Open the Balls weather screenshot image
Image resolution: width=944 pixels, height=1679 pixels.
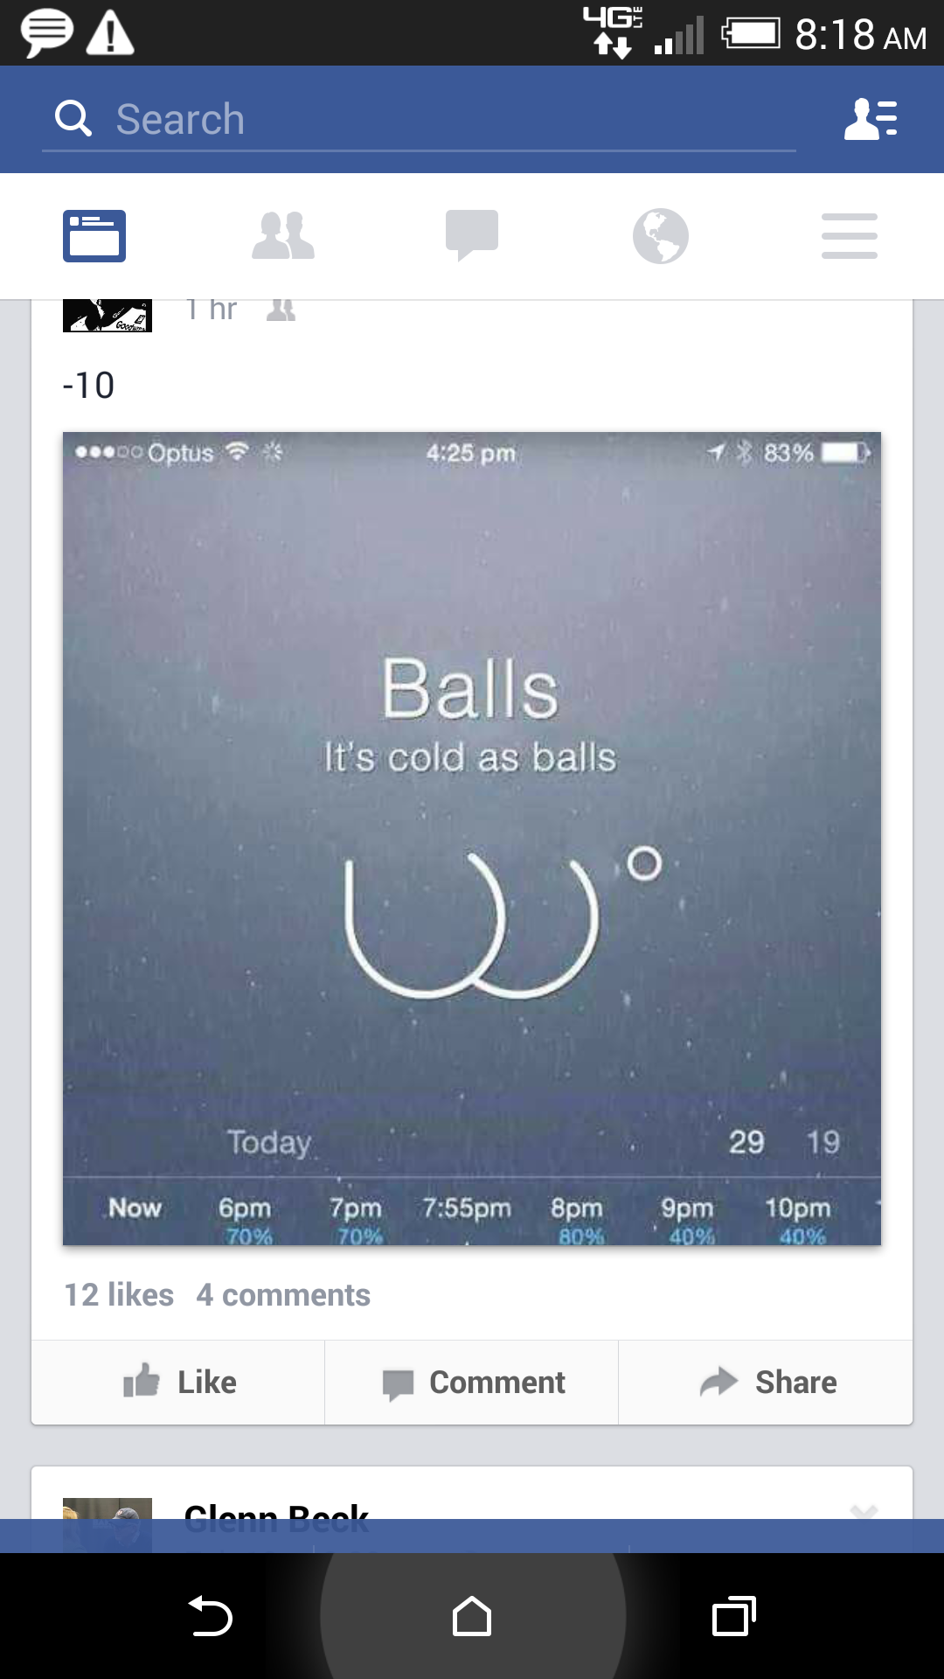coord(472,839)
